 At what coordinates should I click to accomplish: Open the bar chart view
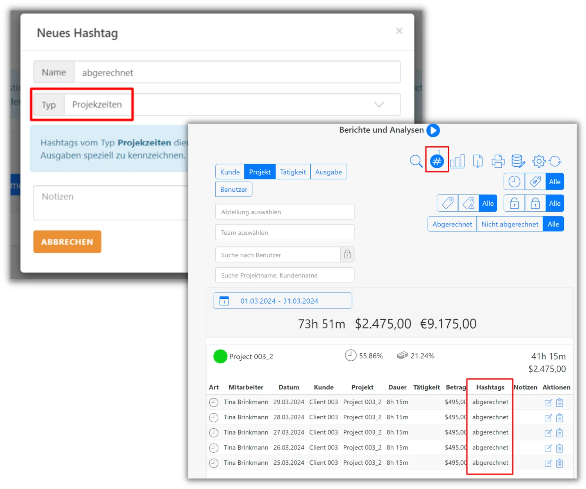[457, 161]
